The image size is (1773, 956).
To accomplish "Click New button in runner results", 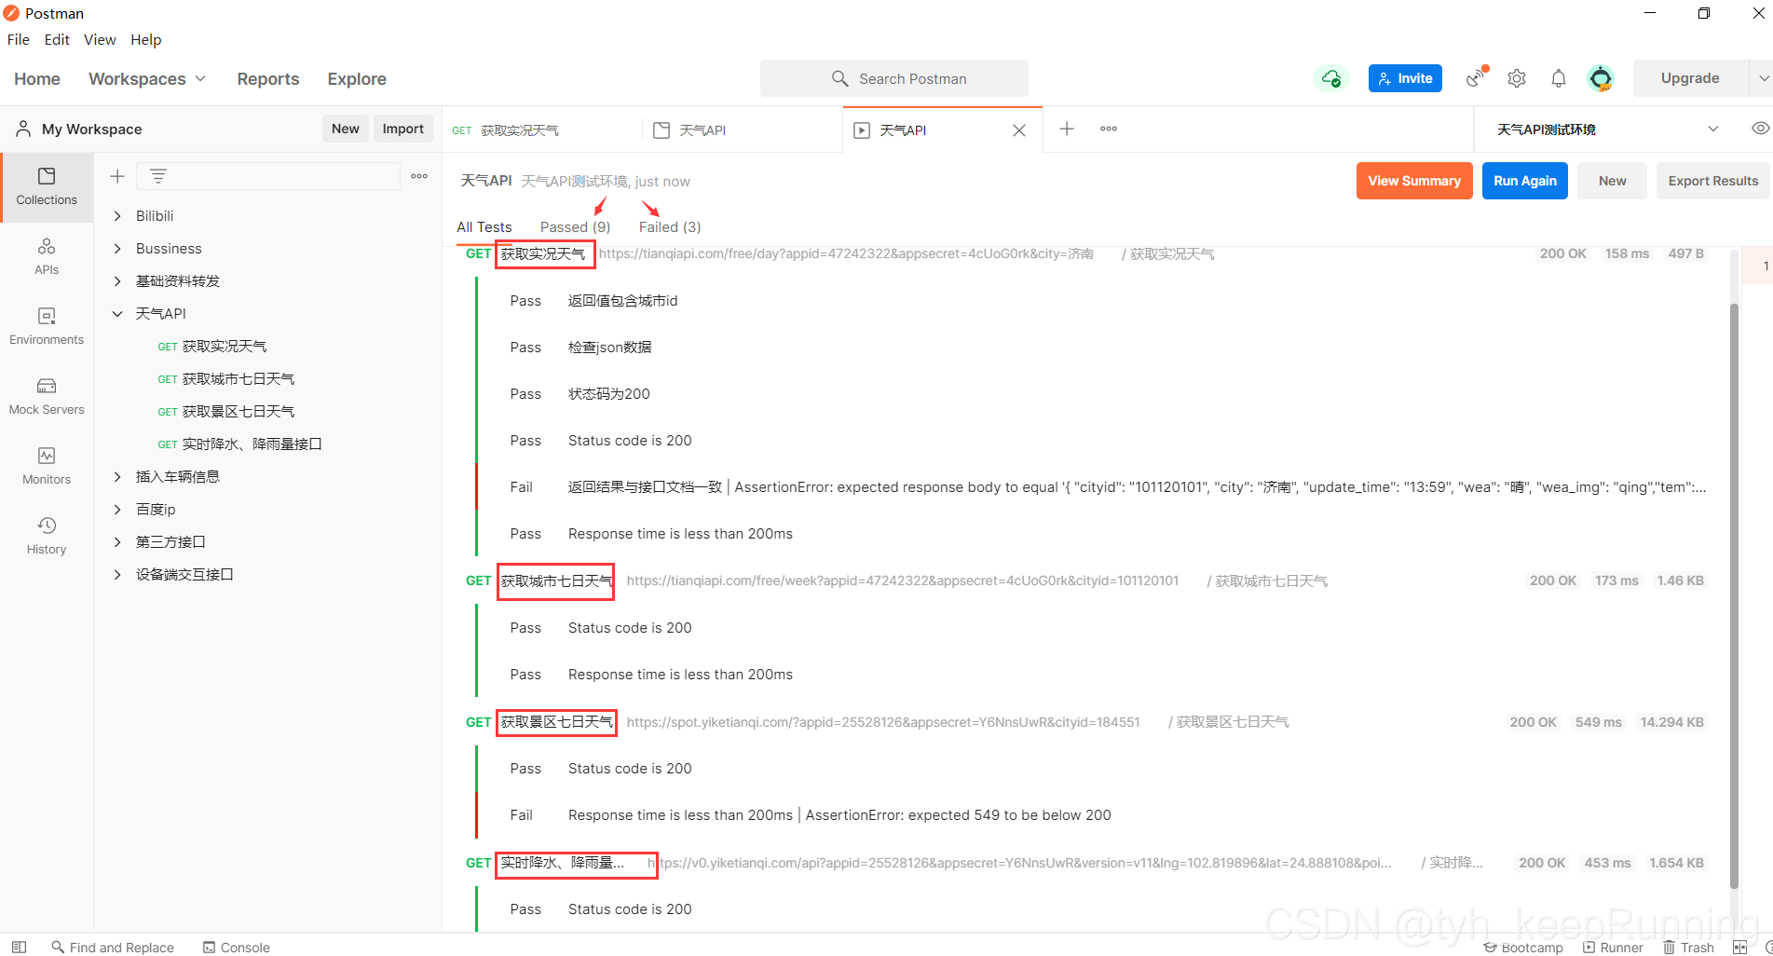I will 1612,181.
